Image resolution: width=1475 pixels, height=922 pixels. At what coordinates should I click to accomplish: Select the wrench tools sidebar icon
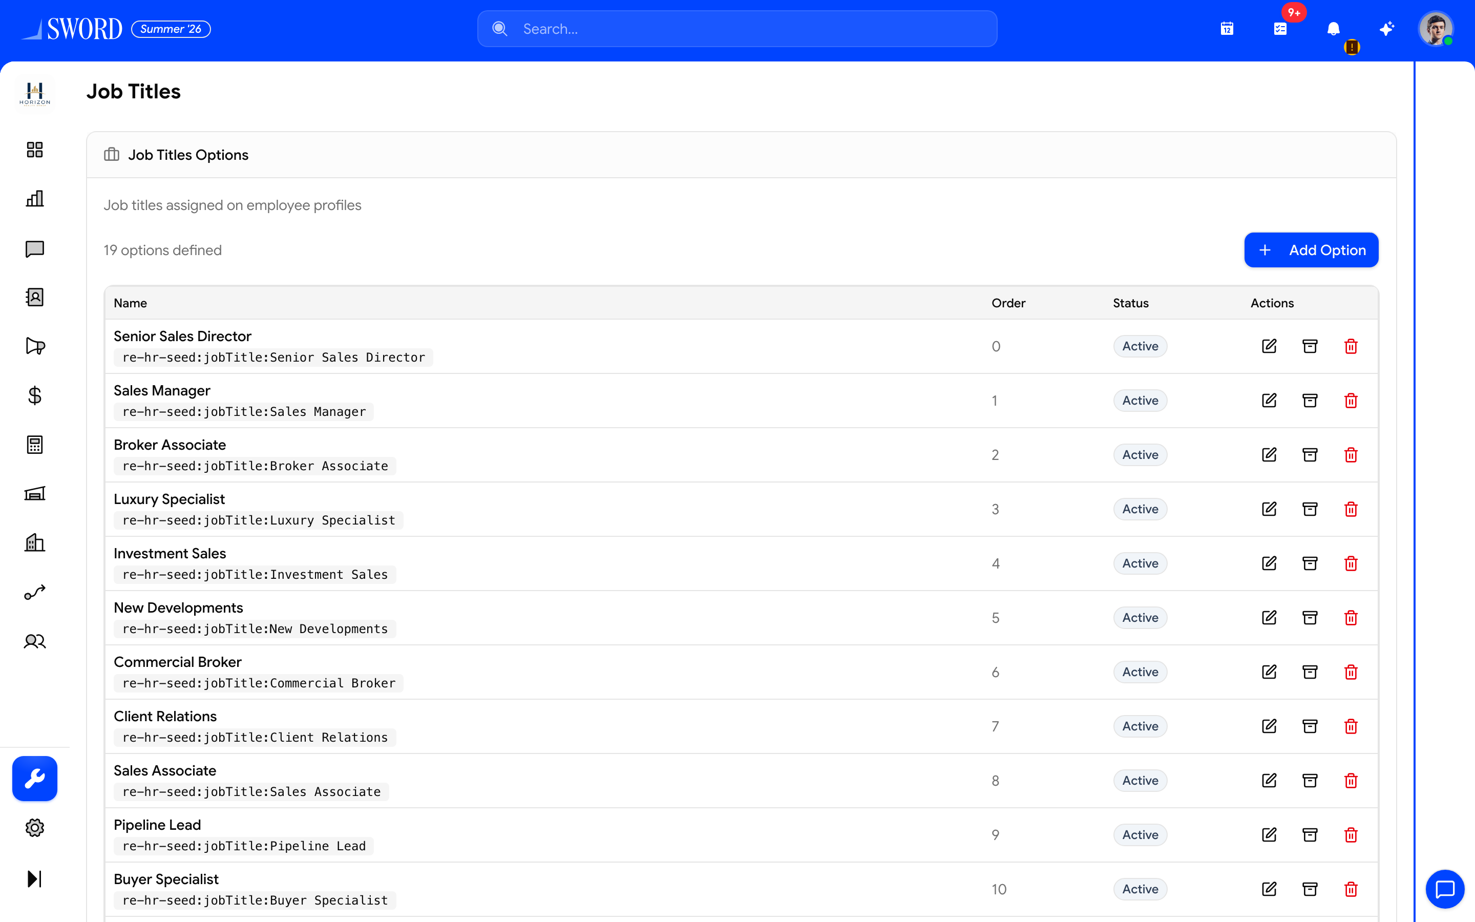pos(35,779)
